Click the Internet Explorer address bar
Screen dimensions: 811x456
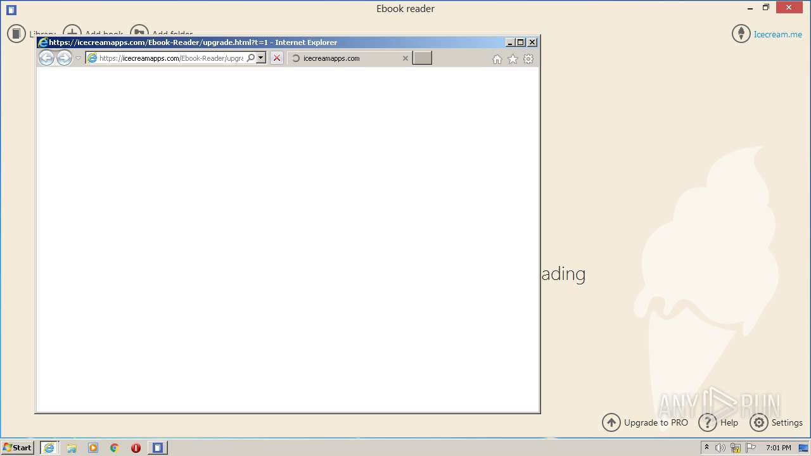point(170,58)
